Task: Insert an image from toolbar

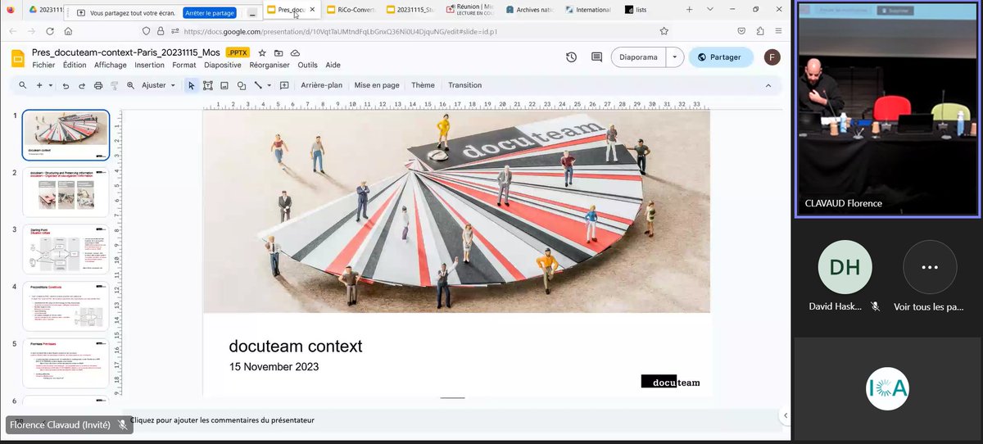Action: [224, 85]
